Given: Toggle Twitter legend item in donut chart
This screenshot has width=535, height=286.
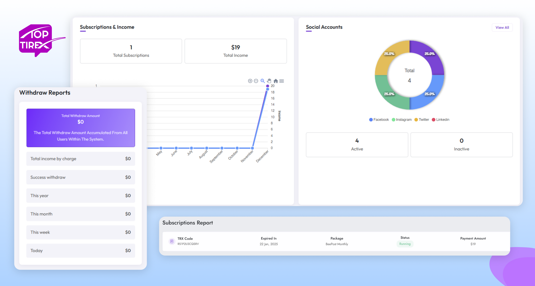Looking at the screenshot, I should tap(422, 119).
